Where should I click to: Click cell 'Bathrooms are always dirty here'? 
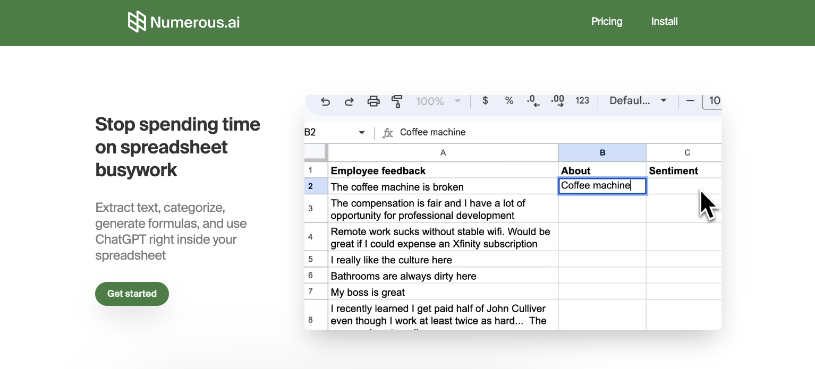point(443,276)
